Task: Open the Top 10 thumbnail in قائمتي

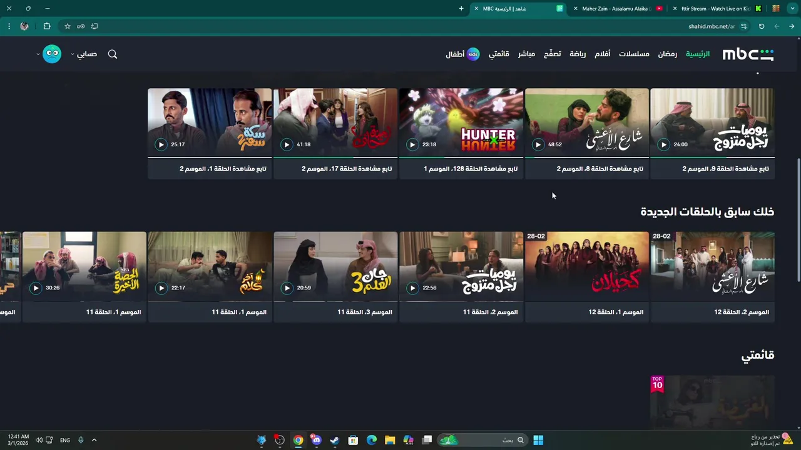Action: click(x=712, y=402)
